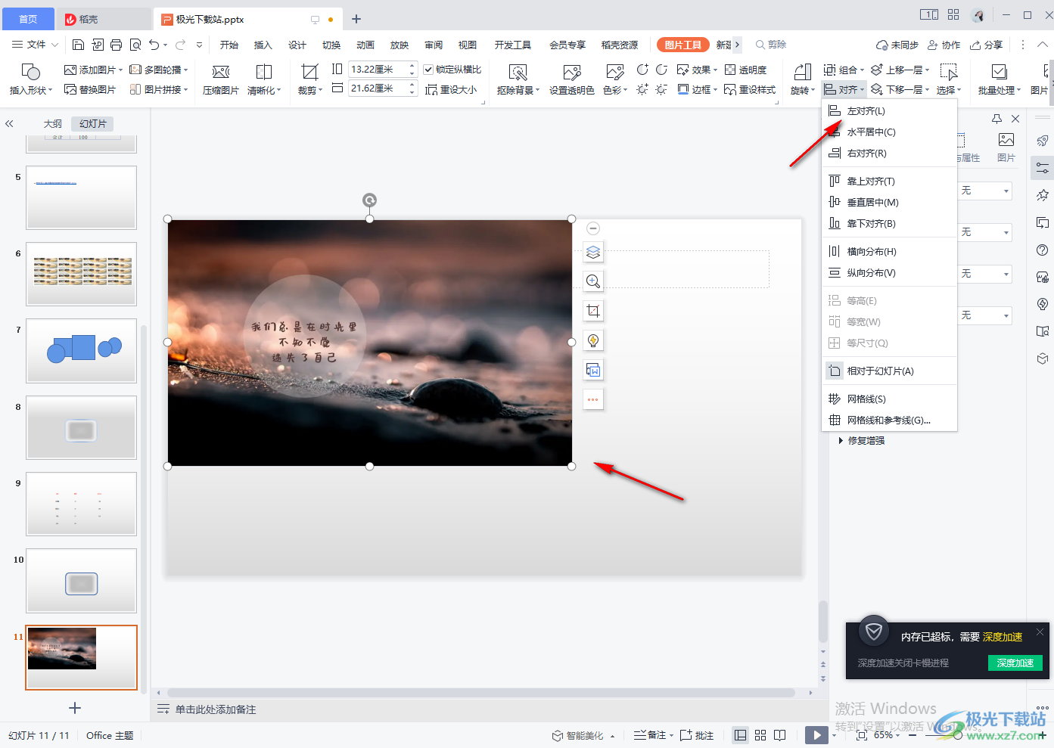This screenshot has width=1054, height=748.
Task: Click the crop floating icon beside picture
Action: (593, 311)
